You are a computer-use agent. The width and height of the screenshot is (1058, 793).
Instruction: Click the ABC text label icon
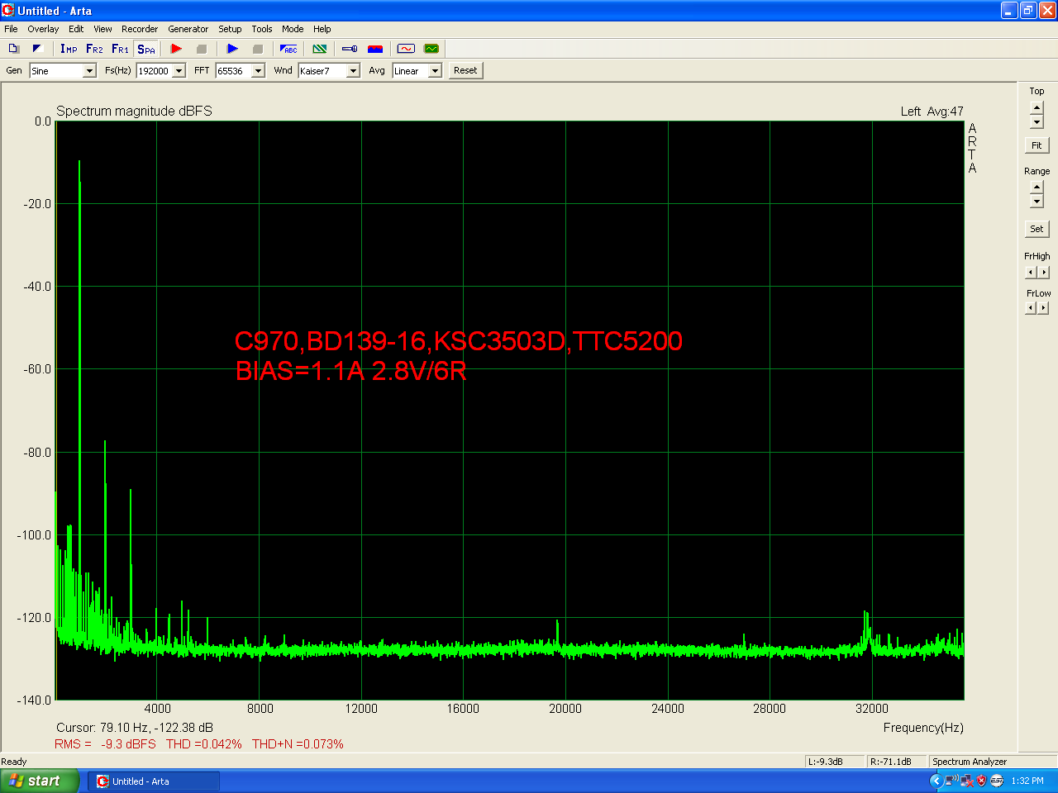[x=288, y=49]
